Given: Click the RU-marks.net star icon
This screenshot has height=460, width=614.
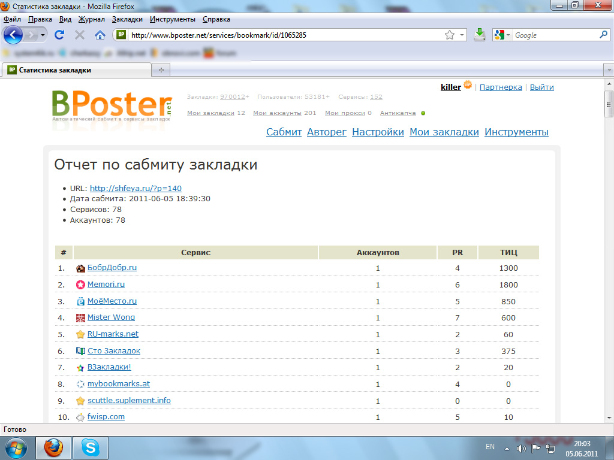Looking at the screenshot, I should click(x=80, y=334).
